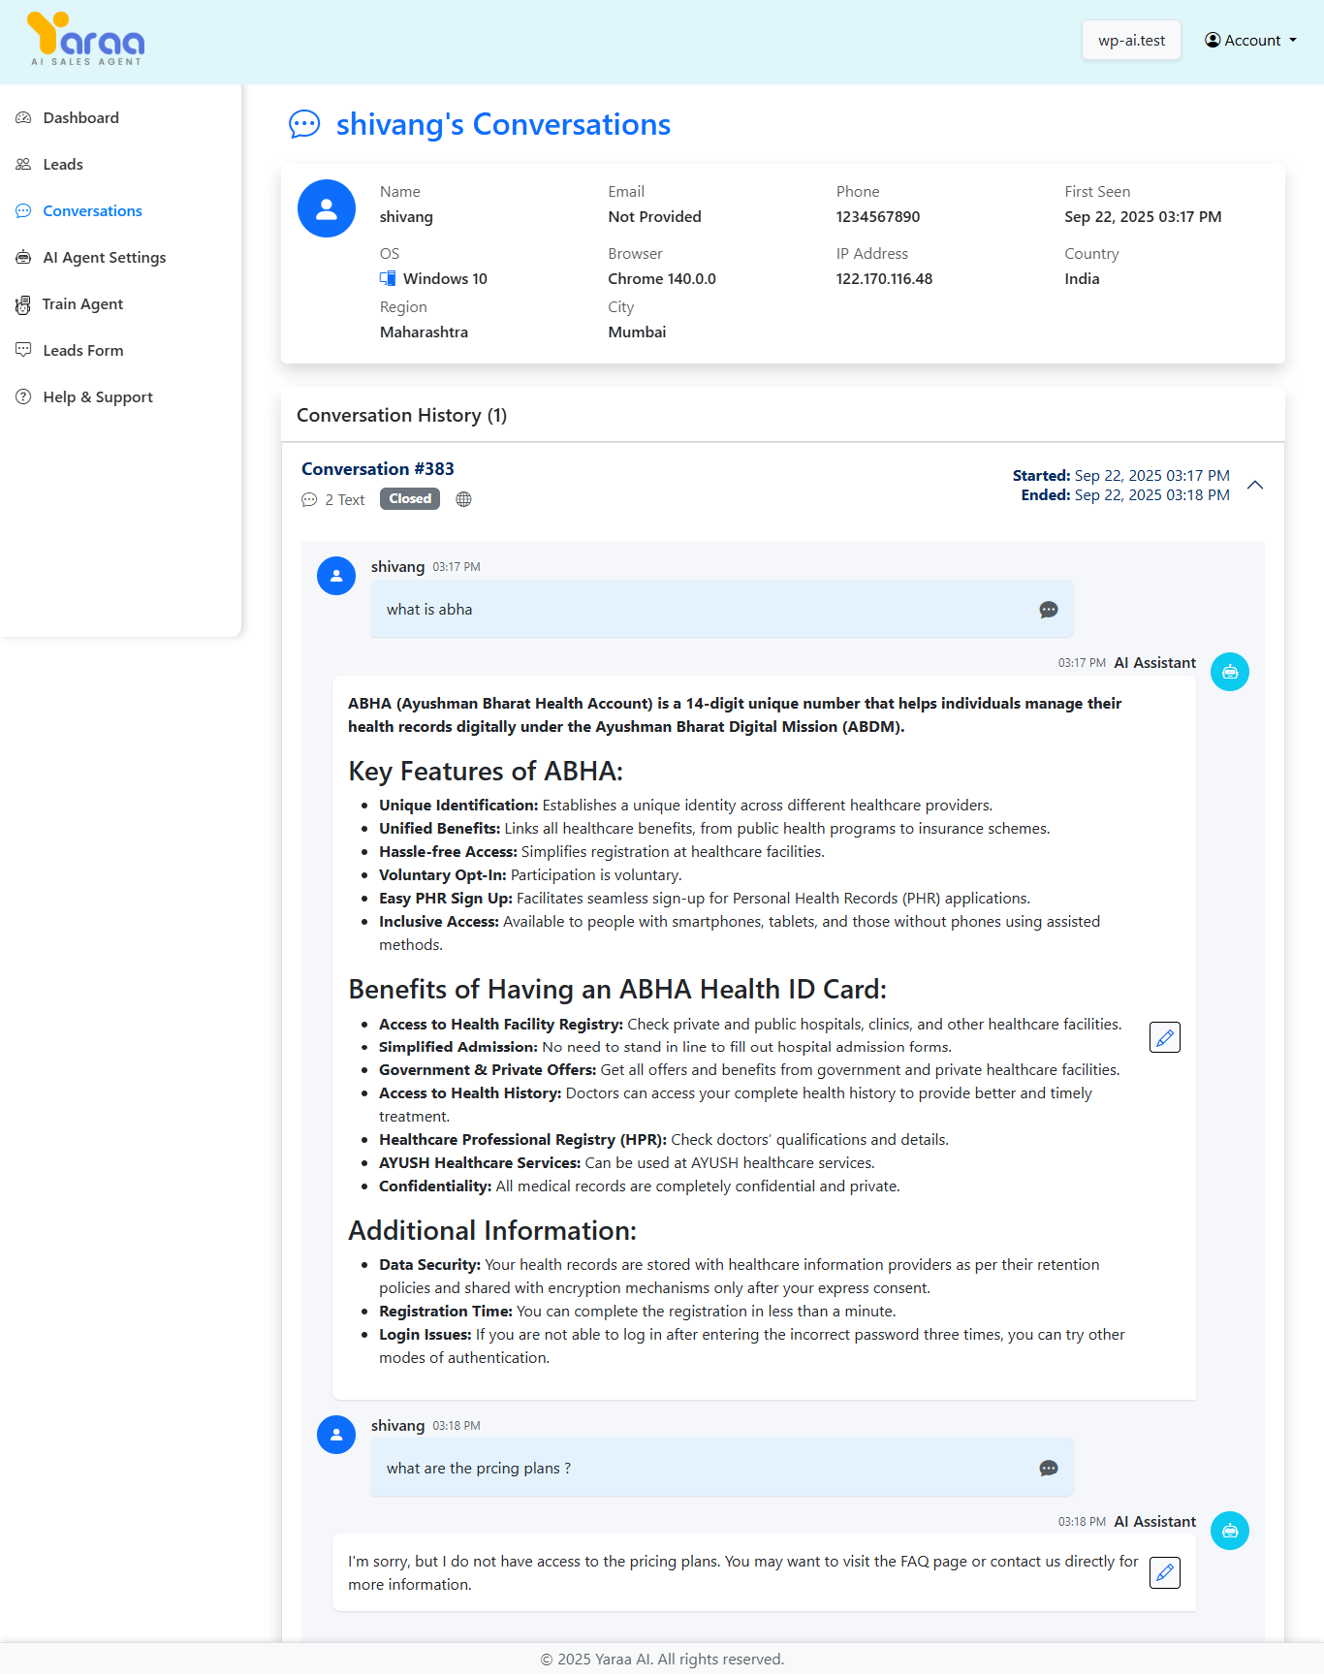Click the phone number 1234567890

pyautogui.click(x=878, y=217)
